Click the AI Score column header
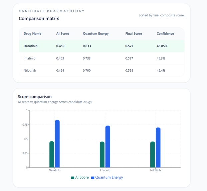This screenshot has height=191, width=207. pyautogui.click(x=63, y=34)
